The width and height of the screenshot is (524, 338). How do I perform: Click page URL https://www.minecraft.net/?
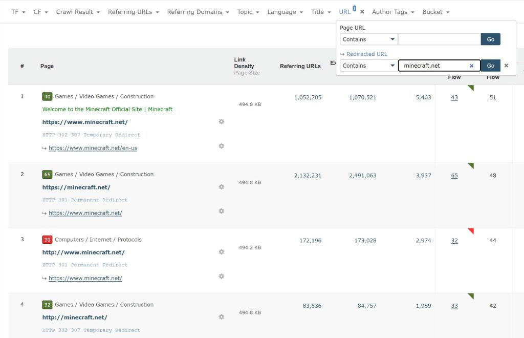(x=85, y=122)
